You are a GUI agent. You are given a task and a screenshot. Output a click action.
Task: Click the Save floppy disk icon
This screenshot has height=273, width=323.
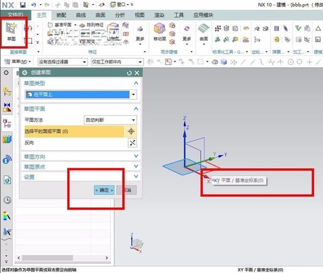click(22, 5)
